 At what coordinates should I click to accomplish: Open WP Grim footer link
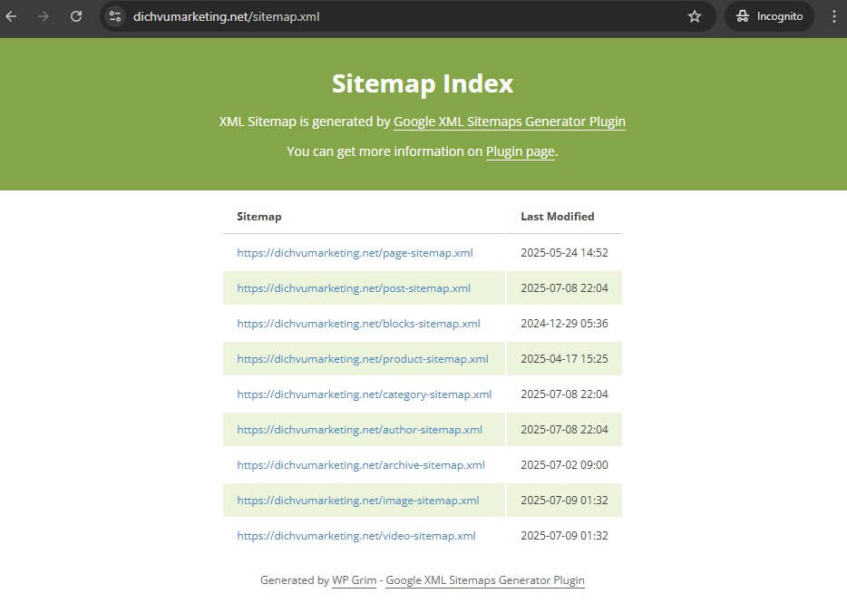click(354, 580)
